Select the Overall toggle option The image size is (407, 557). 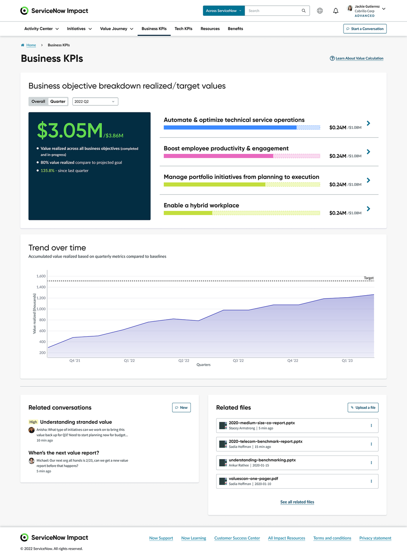[x=38, y=101]
